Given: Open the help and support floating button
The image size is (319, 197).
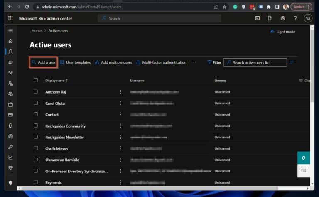Looking at the screenshot, I should coord(304,158).
